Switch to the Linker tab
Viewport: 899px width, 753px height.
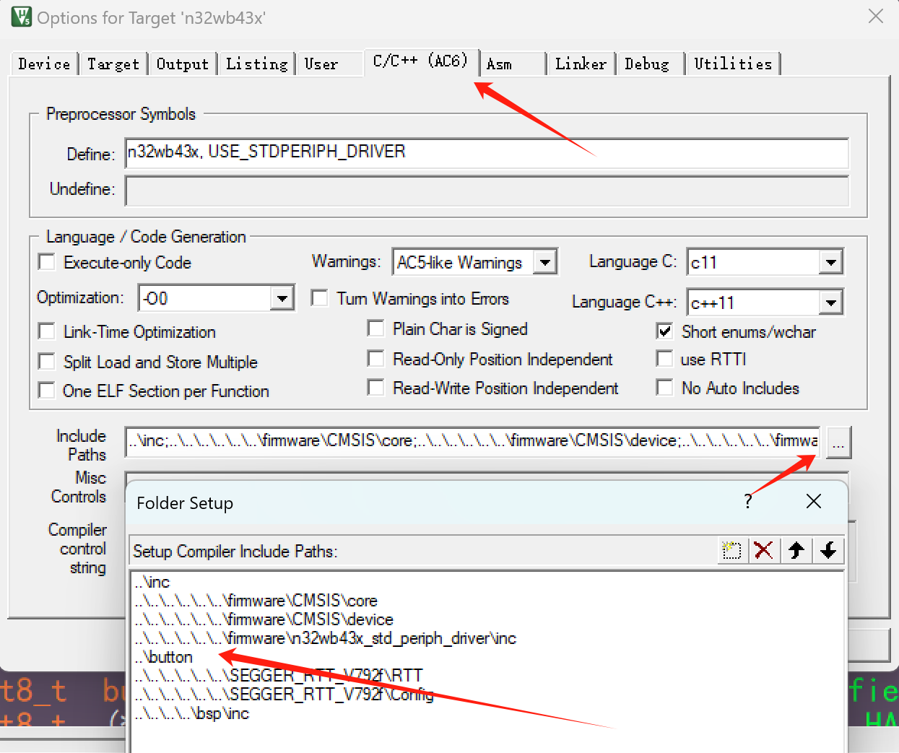pyautogui.click(x=581, y=64)
